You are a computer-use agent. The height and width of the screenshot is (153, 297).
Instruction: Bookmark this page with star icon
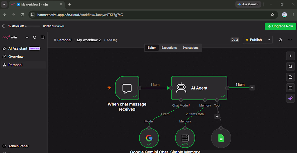272,15
